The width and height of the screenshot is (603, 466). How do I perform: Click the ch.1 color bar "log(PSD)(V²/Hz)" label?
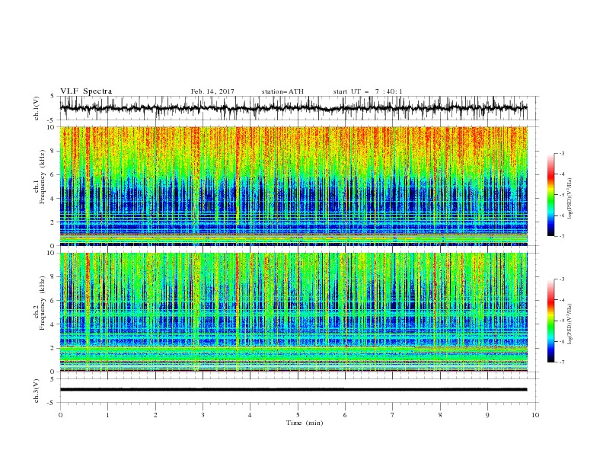click(x=570, y=199)
